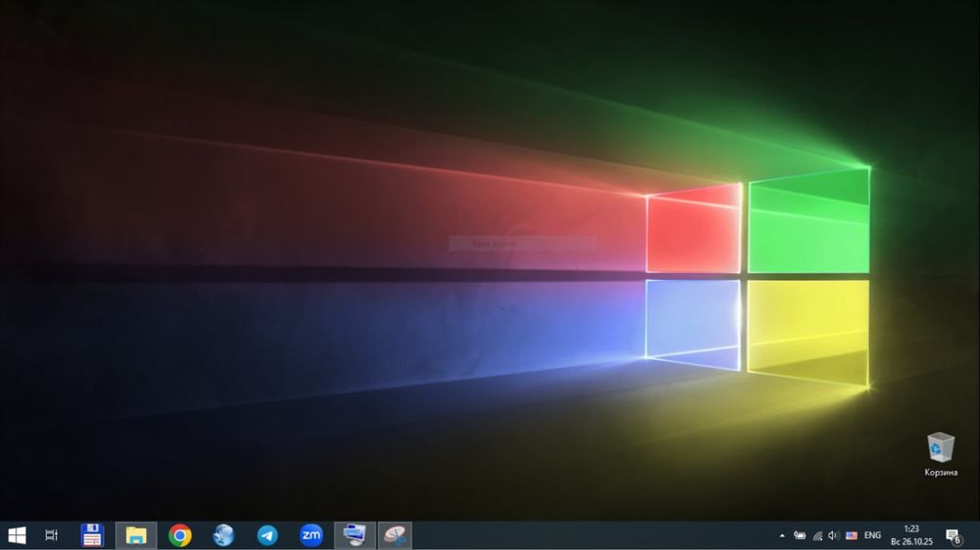Open the speaker volume tray icon
The width and height of the screenshot is (980, 550).
[x=833, y=535]
